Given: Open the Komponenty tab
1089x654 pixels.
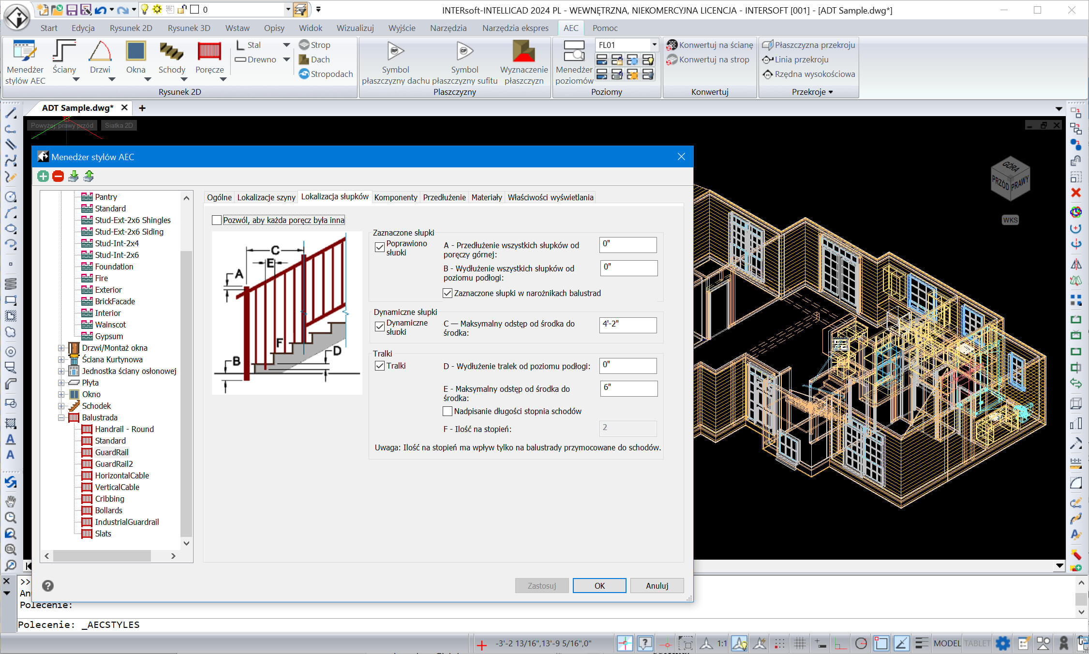Looking at the screenshot, I should (x=396, y=197).
